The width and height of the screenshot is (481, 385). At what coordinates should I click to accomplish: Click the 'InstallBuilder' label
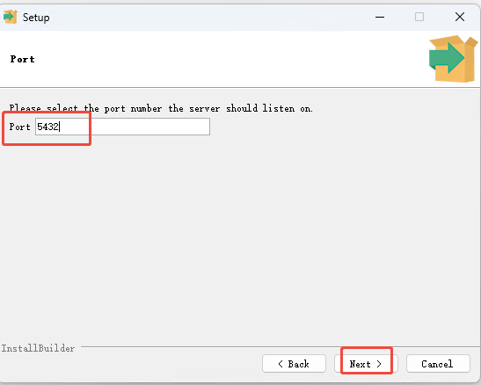coord(38,348)
